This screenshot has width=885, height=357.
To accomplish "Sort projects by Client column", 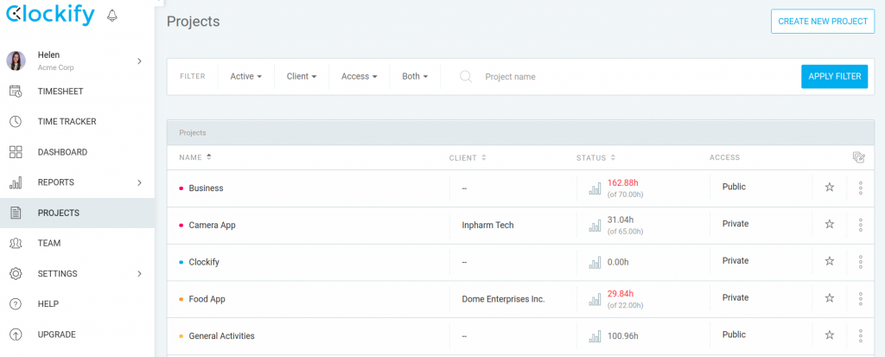I will point(468,157).
